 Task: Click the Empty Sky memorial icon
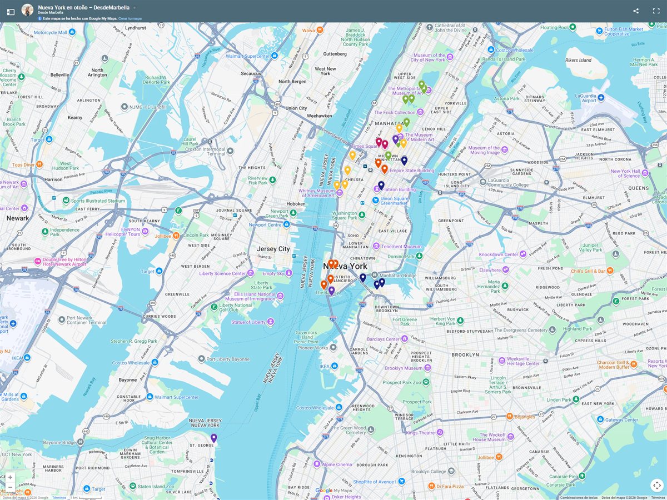[289, 273]
